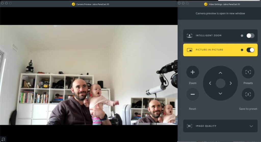Pan camera up with the up arrow

coord(220,73)
